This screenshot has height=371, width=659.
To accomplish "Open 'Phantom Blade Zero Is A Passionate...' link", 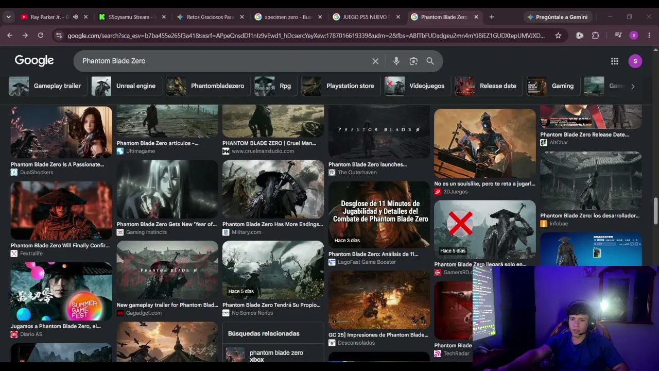I will (57, 164).
